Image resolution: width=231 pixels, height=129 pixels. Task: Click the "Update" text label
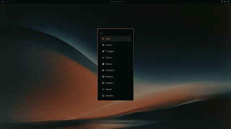tap(109, 83)
